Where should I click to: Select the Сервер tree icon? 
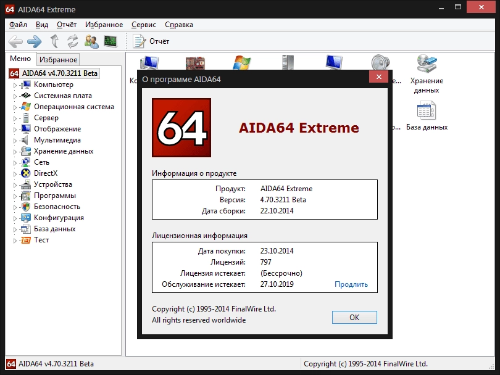(26, 118)
